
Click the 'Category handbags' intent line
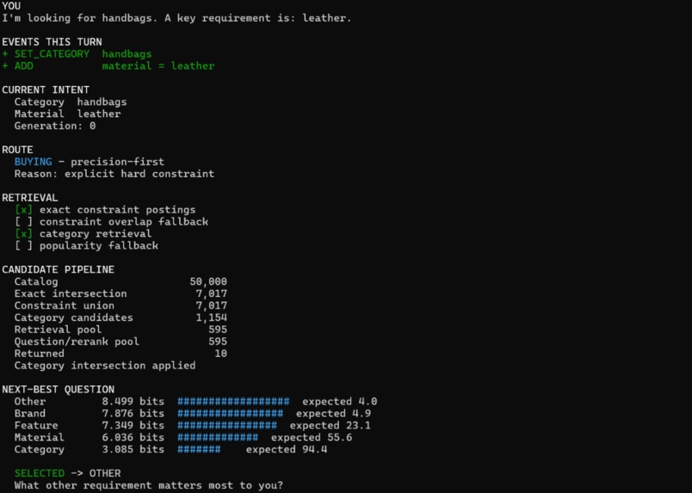71,102
